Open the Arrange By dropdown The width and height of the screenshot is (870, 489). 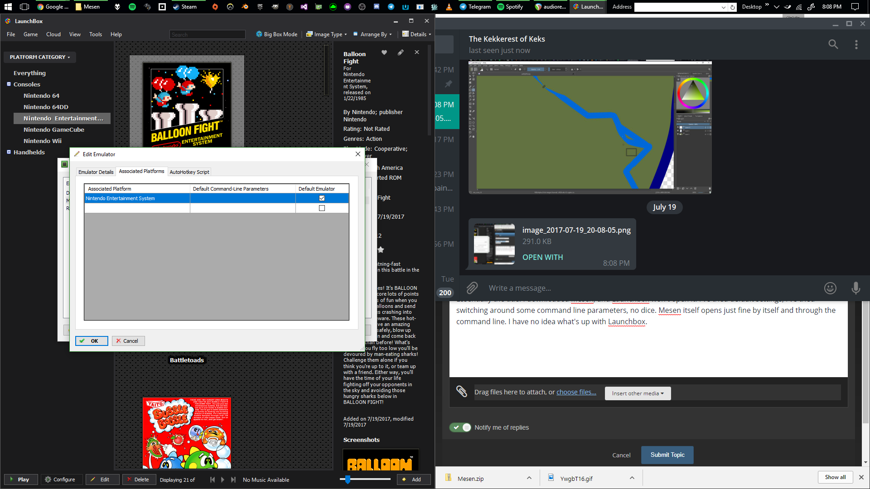pyautogui.click(x=372, y=34)
